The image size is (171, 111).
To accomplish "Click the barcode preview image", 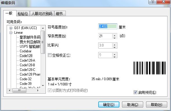I will (x=150, y=68).
